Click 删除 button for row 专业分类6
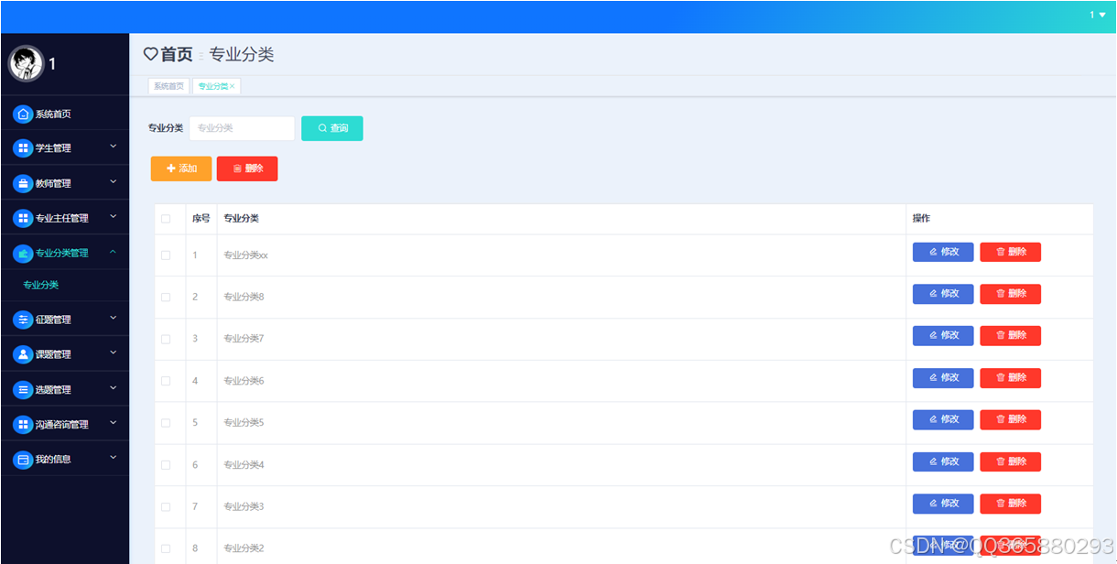 (1011, 378)
